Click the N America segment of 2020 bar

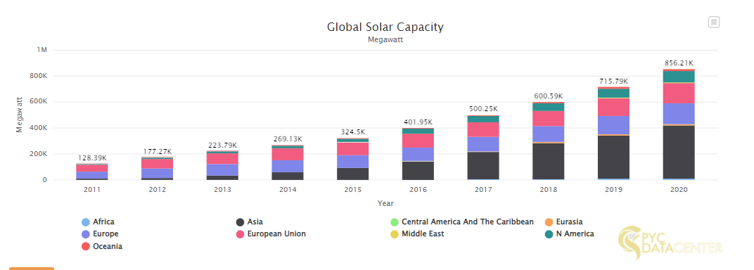click(x=679, y=77)
